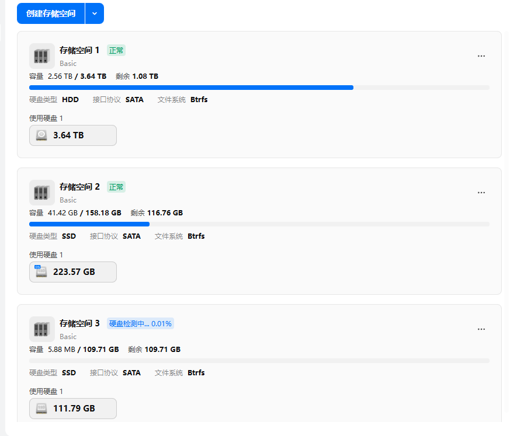Click the 硬盘检测中 0.01% status badge
The height and width of the screenshot is (436, 510).
pyautogui.click(x=140, y=324)
